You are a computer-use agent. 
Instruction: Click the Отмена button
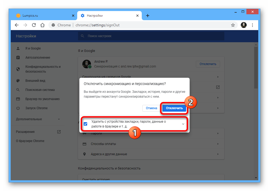[151, 108]
